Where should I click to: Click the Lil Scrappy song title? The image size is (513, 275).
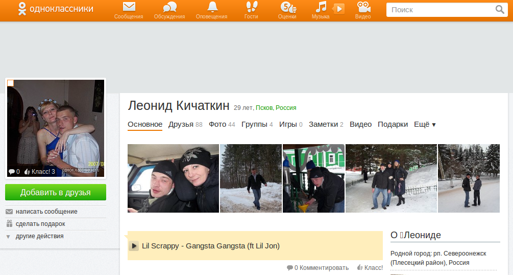211,246
